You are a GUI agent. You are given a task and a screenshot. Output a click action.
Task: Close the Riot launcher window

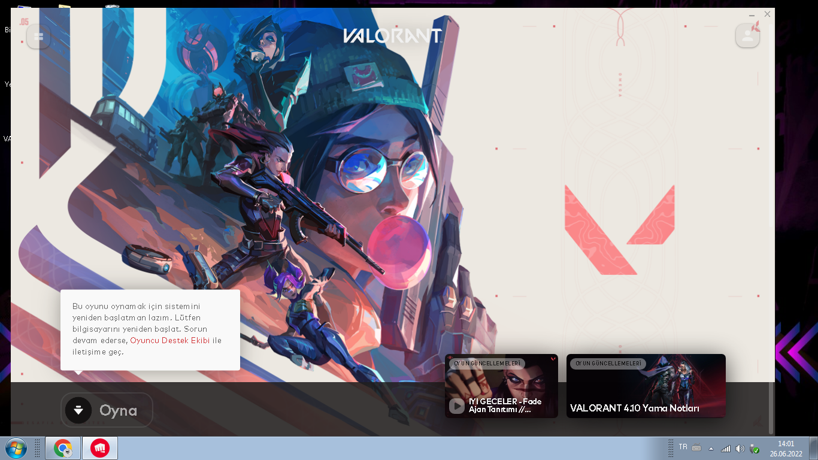pyautogui.click(x=767, y=14)
